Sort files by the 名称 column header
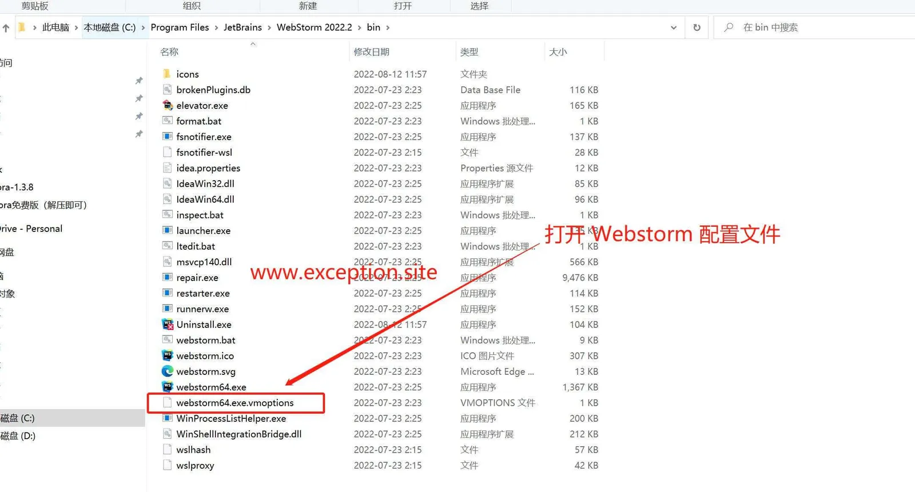The height and width of the screenshot is (492, 915). tap(169, 52)
